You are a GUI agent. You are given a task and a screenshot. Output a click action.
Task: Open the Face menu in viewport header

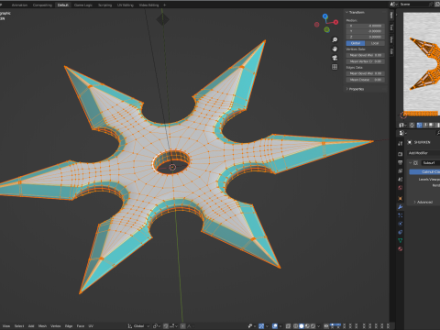[x=81, y=326]
